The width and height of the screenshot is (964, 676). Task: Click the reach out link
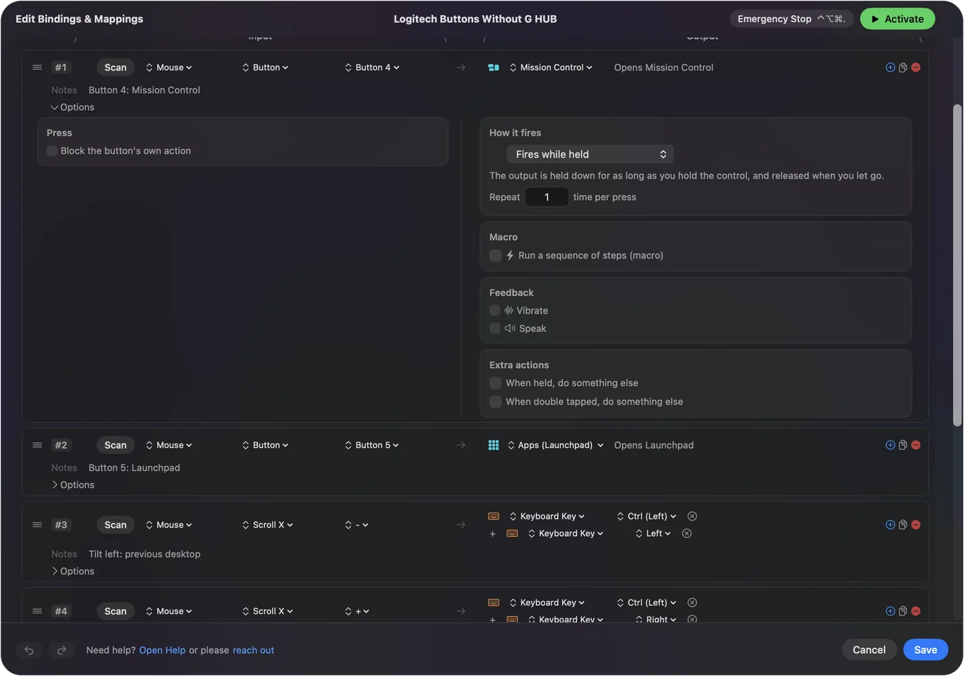(253, 651)
